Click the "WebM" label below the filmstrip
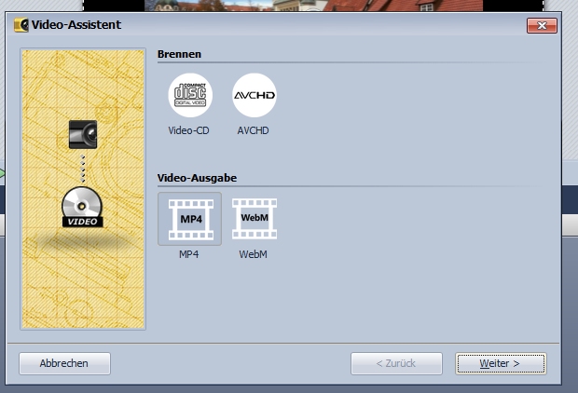Screen dimensions: 578x393 pyautogui.click(x=254, y=253)
